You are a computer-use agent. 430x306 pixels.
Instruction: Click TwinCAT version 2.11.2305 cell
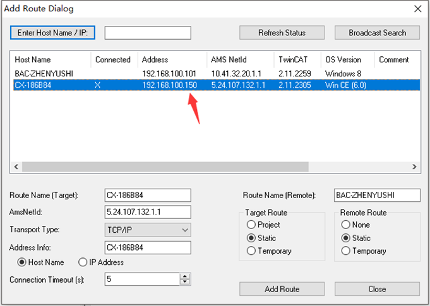pyautogui.click(x=295, y=85)
